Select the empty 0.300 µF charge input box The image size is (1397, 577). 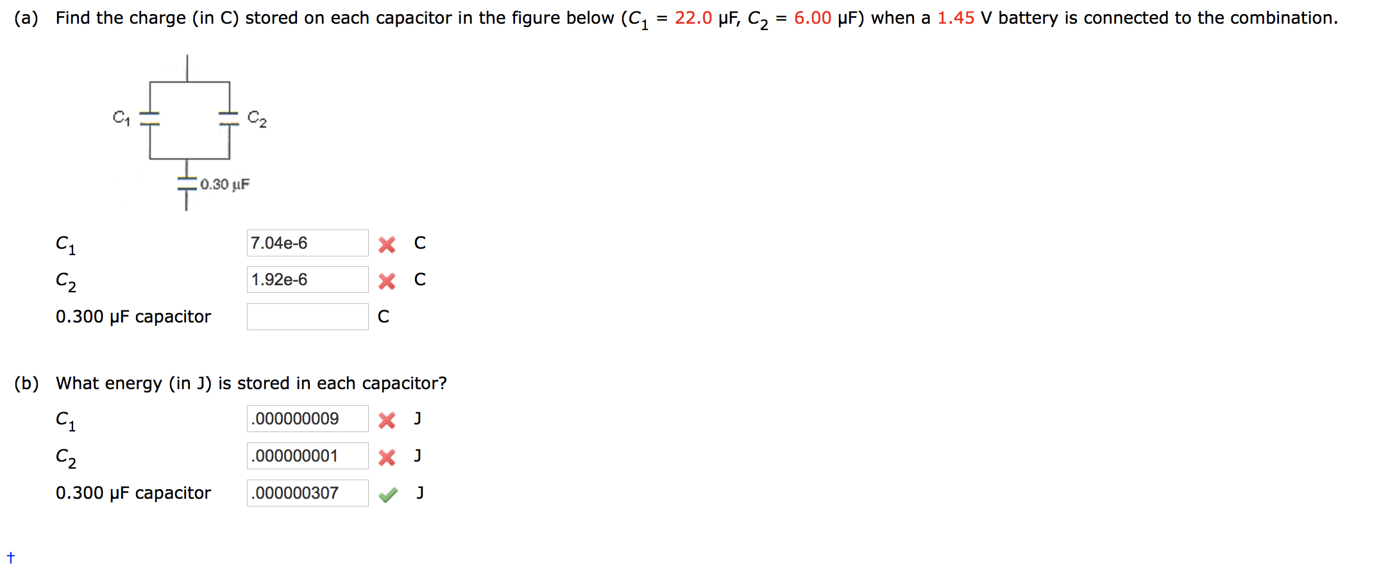pyautogui.click(x=307, y=317)
